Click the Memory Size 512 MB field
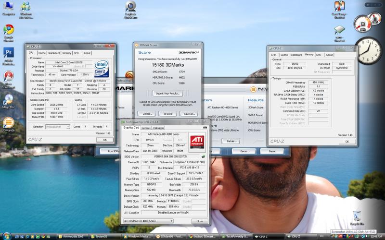The height and width of the screenshot is (240, 385). (151, 190)
